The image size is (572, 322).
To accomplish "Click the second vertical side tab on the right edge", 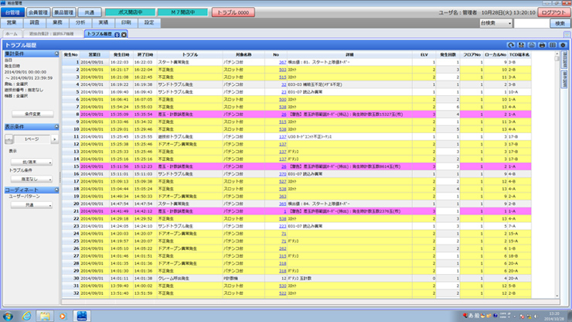I will (564, 79).
